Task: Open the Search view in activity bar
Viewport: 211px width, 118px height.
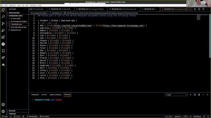Action: (x=3, y=17)
